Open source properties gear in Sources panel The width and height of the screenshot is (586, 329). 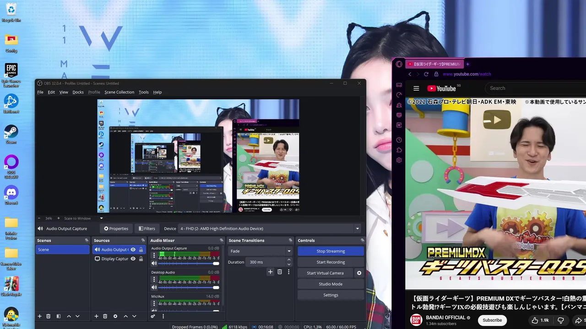tap(115, 316)
